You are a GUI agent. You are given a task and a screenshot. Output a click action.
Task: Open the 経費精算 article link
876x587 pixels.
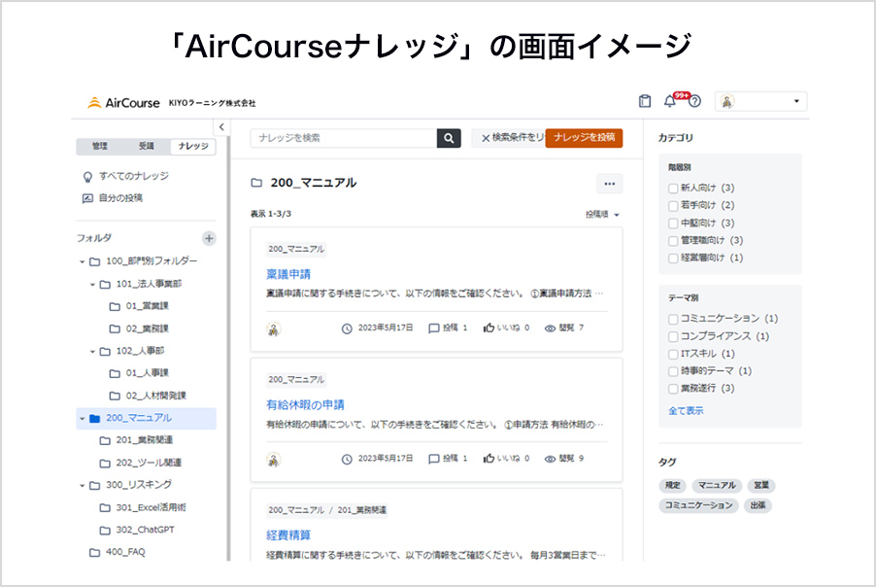[288, 535]
